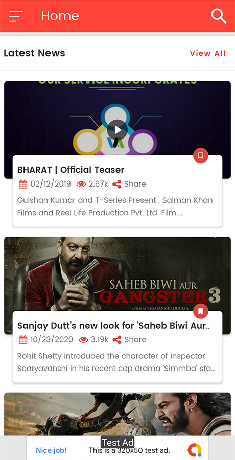235x460 pixels.
Task: Click the calendar icon beside 10/23/2020
Action: point(23,340)
